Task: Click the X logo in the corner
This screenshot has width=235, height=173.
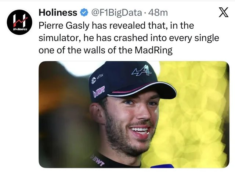Action: pos(224,12)
